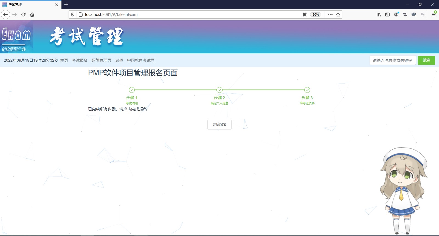Open the tracking protection shield icon
The width and height of the screenshot is (439, 236).
coord(73,15)
